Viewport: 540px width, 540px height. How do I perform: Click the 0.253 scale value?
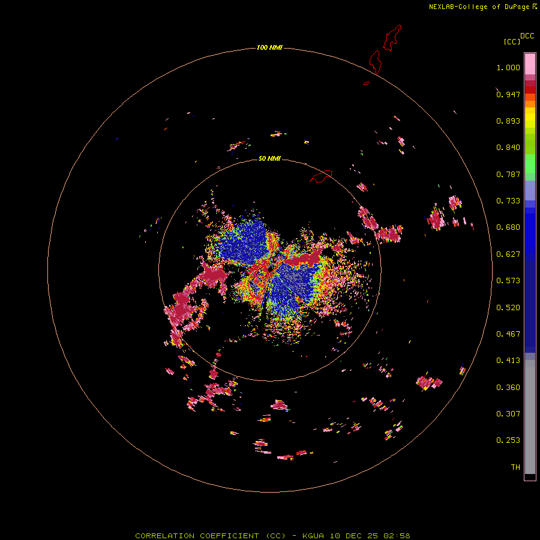coord(508,440)
